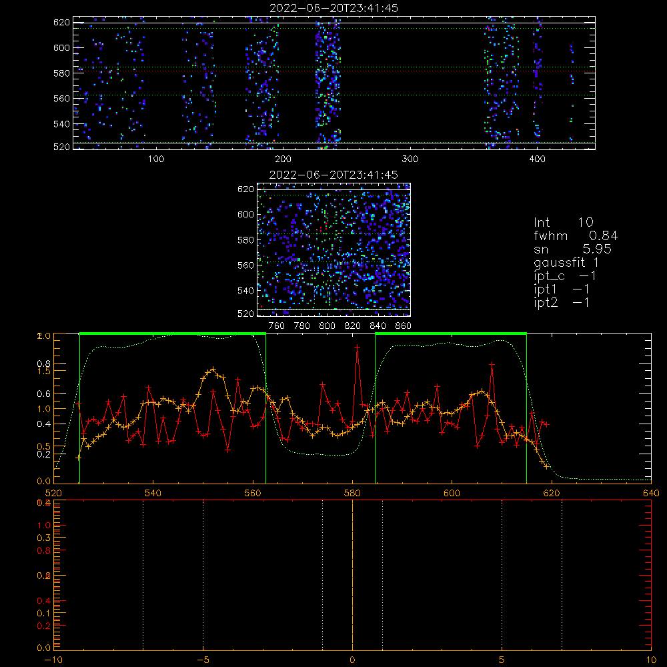Click white 0.8 y-axis label on profile plot

coord(44,364)
